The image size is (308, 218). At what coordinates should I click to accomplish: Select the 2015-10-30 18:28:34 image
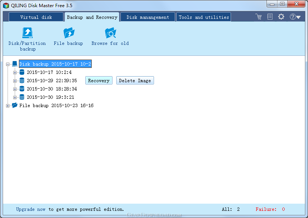coord(52,89)
